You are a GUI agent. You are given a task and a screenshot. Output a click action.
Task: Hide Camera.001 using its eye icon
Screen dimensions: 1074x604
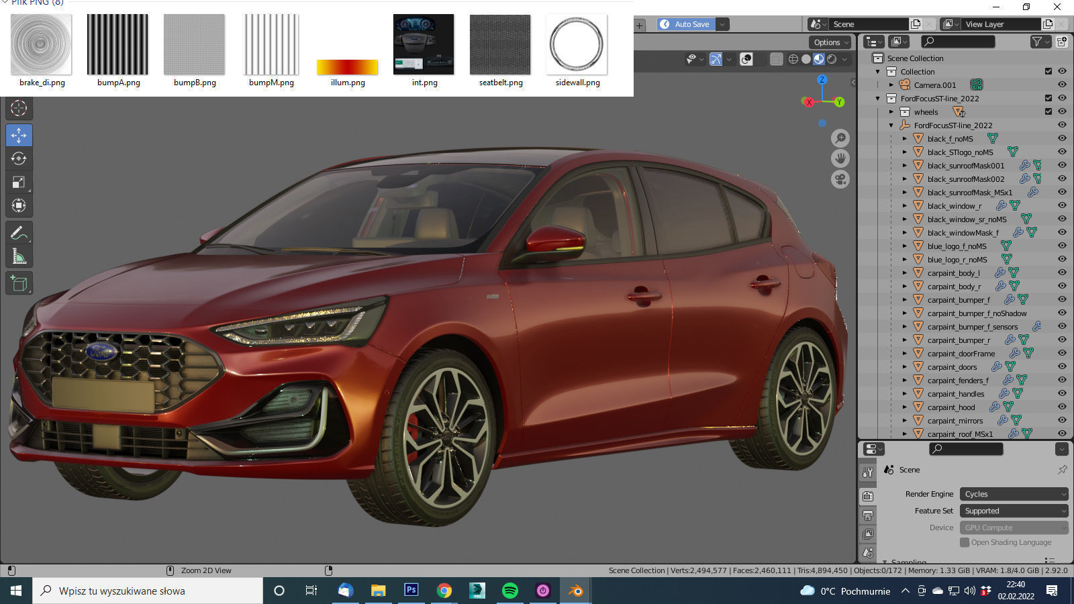point(1062,85)
